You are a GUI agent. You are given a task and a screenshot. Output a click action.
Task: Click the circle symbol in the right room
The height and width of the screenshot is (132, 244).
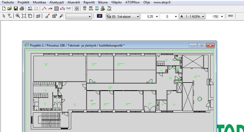[200, 99]
